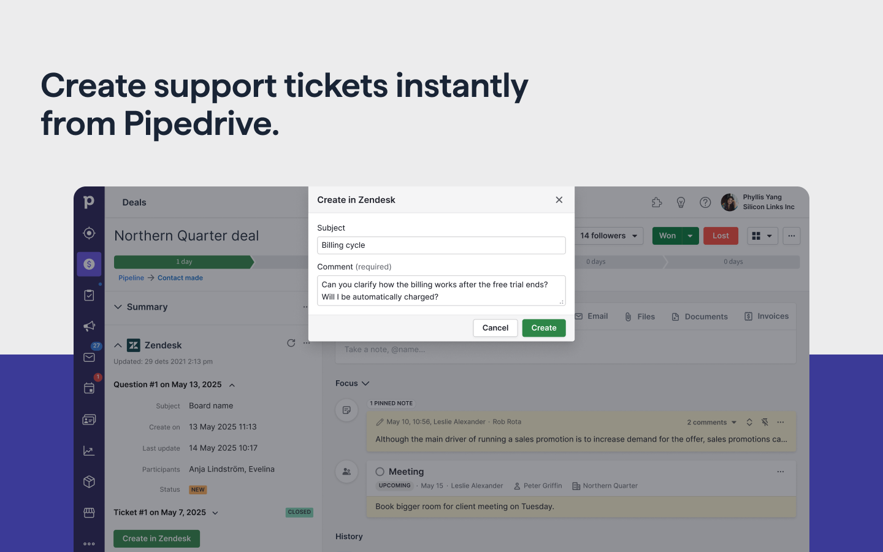Unpin the pinned note

pos(765,422)
